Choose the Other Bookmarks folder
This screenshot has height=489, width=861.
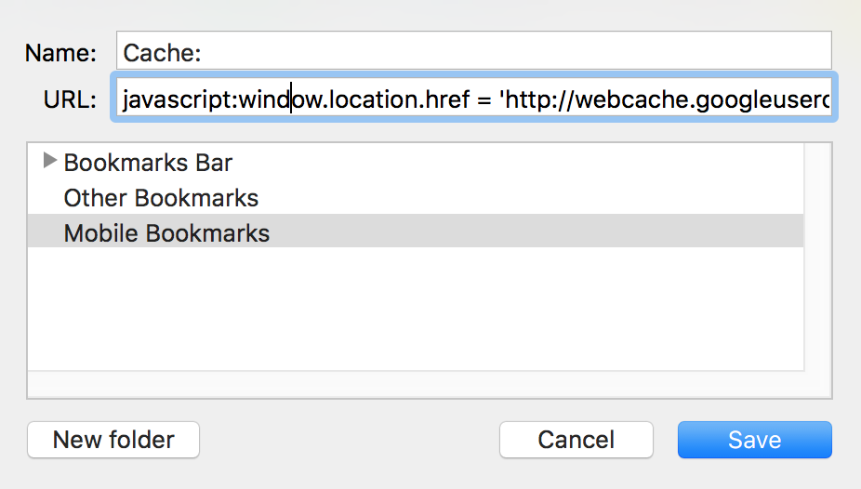click(161, 198)
